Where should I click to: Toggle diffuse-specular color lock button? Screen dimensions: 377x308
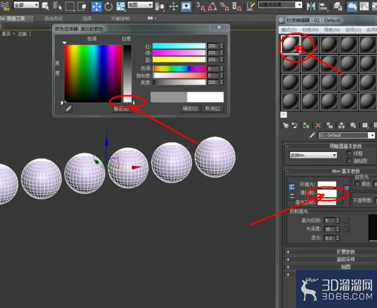coord(292,196)
